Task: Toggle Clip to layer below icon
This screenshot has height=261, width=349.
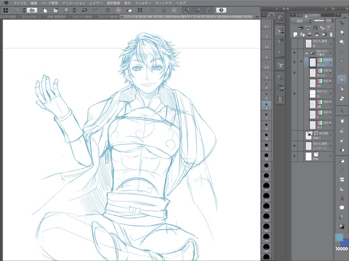Action: click(x=301, y=27)
